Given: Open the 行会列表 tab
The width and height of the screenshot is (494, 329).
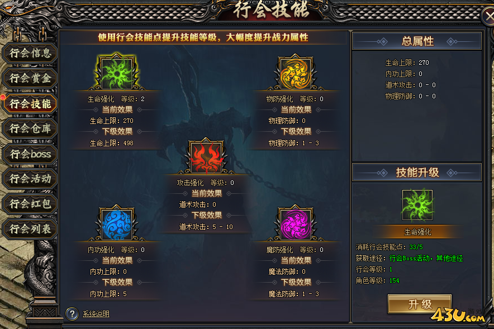Looking at the screenshot, I should [30, 229].
